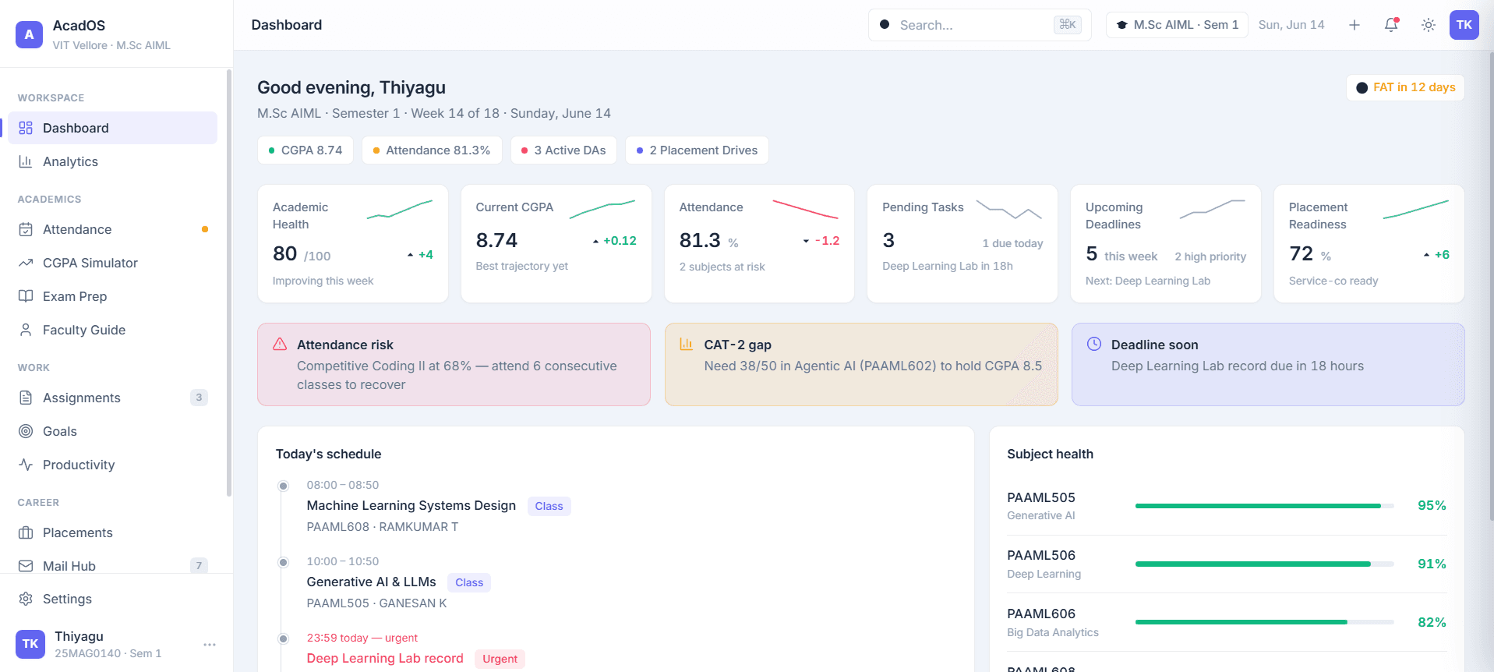Click the Sun, Jun 14 date text

[1291, 25]
